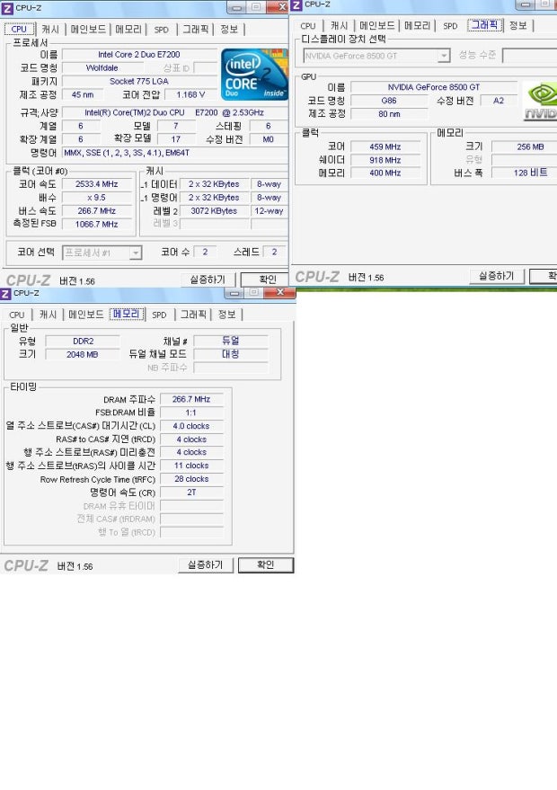Click CPU-Z title bar icon in the memory window
The width and height of the screenshot is (557, 790).
(x=6, y=294)
